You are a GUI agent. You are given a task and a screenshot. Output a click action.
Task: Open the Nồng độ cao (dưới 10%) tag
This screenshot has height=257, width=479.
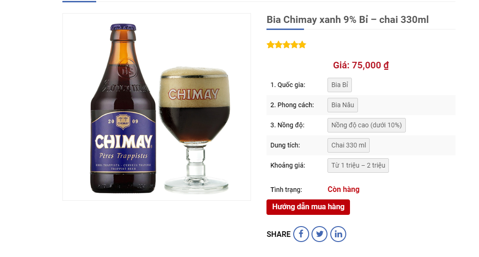coord(366,125)
